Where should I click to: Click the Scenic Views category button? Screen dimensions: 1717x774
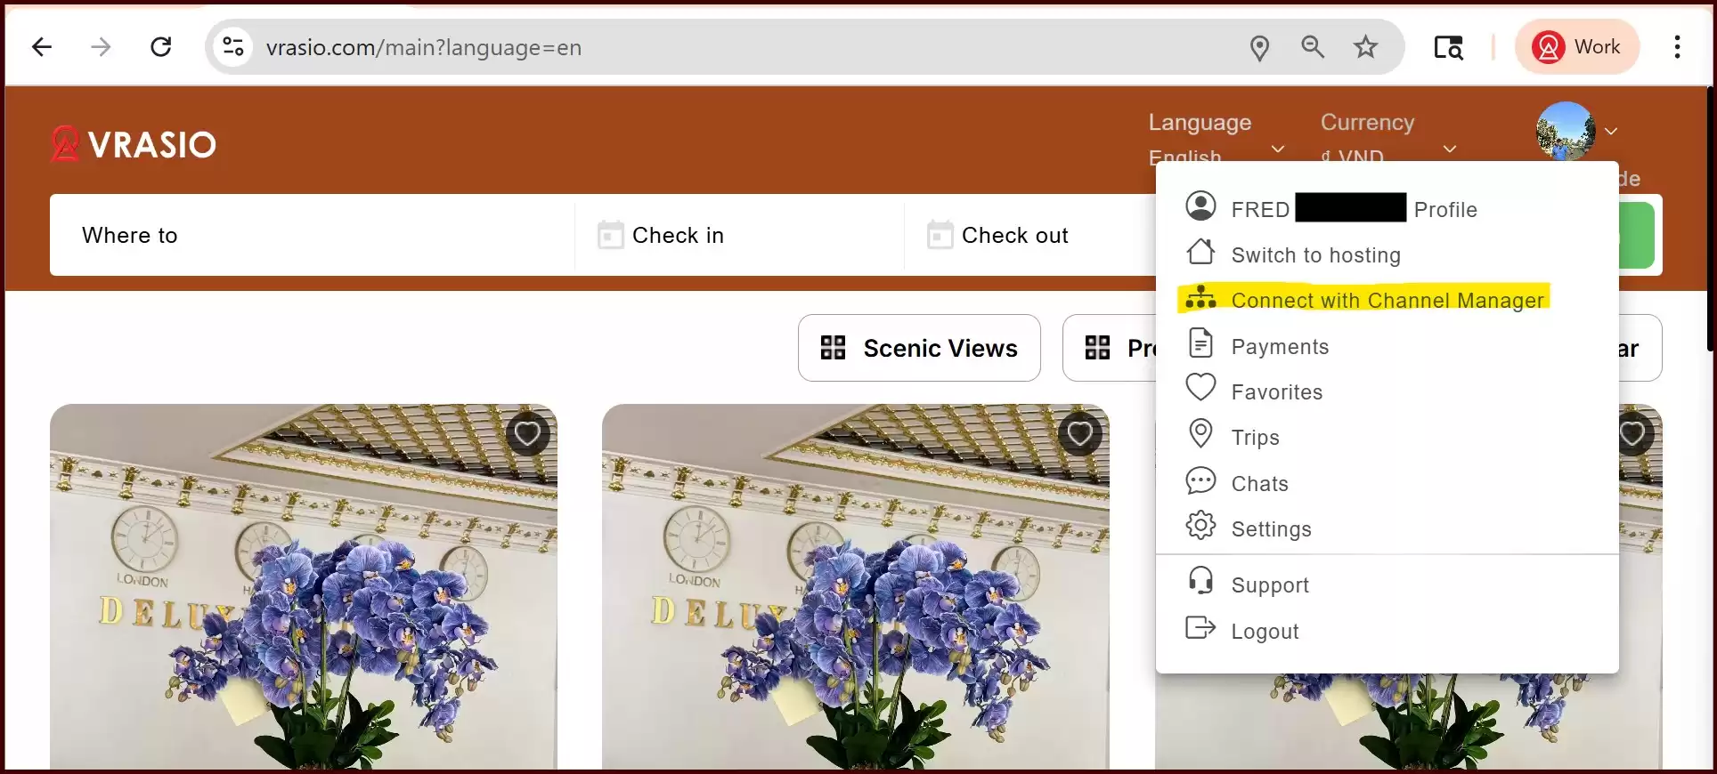(x=919, y=348)
